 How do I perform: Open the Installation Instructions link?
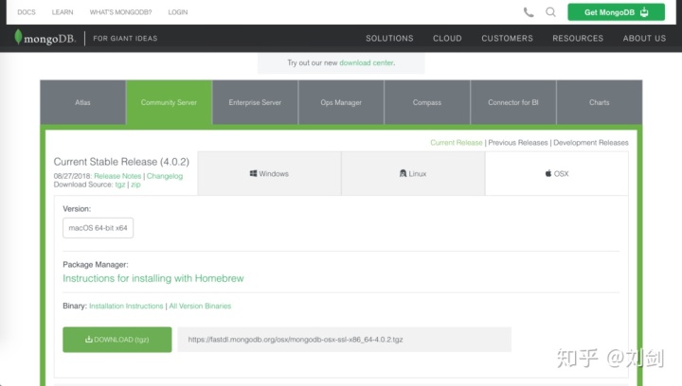[x=126, y=306]
